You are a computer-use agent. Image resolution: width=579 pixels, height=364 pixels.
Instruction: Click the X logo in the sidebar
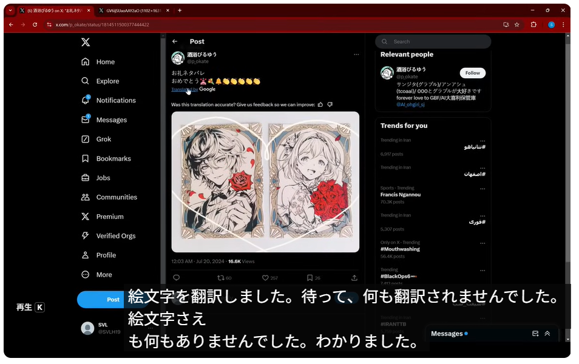[x=86, y=42]
